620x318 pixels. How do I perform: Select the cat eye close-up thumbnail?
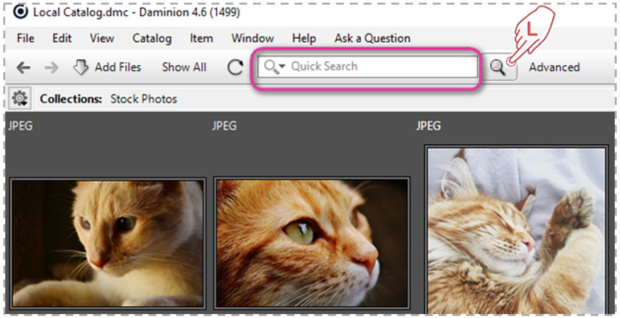pos(312,242)
